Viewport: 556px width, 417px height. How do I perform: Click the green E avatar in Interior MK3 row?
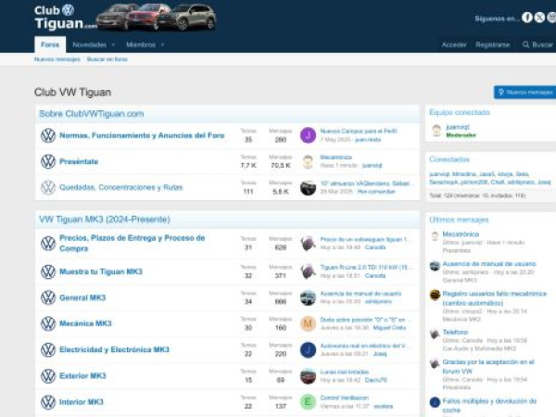pos(308,402)
